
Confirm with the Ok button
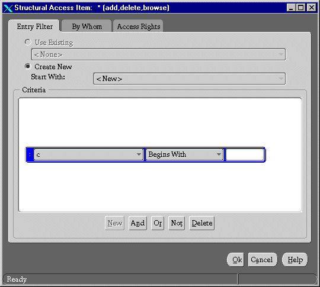(236, 260)
